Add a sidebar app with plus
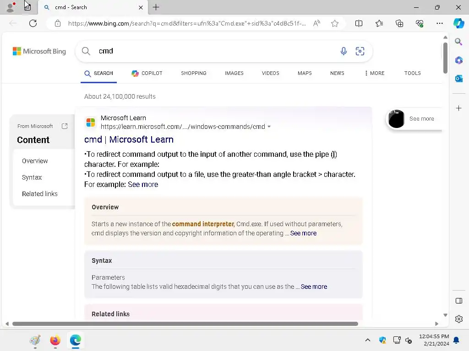 click(x=458, y=108)
